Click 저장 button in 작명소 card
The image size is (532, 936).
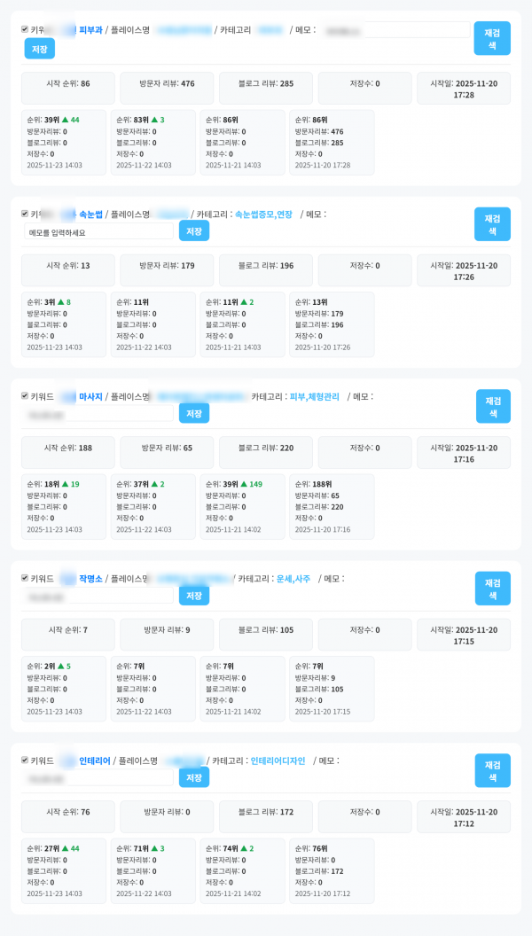194,596
